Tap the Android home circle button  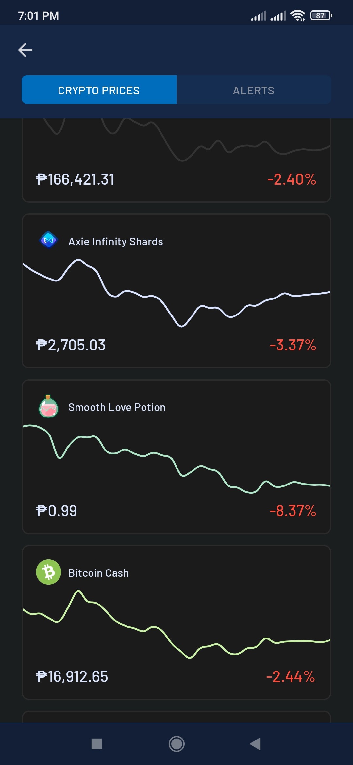point(176,744)
